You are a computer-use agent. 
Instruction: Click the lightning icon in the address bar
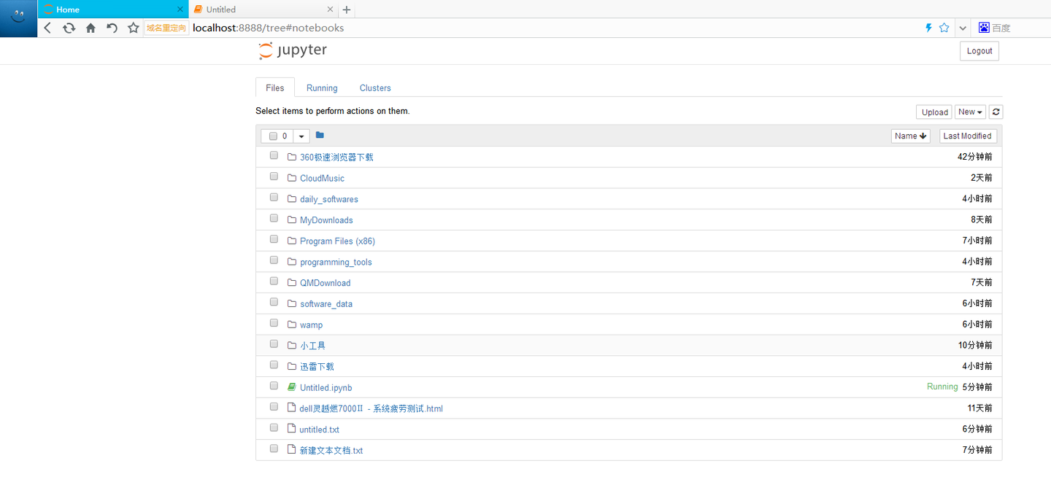(x=928, y=27)
